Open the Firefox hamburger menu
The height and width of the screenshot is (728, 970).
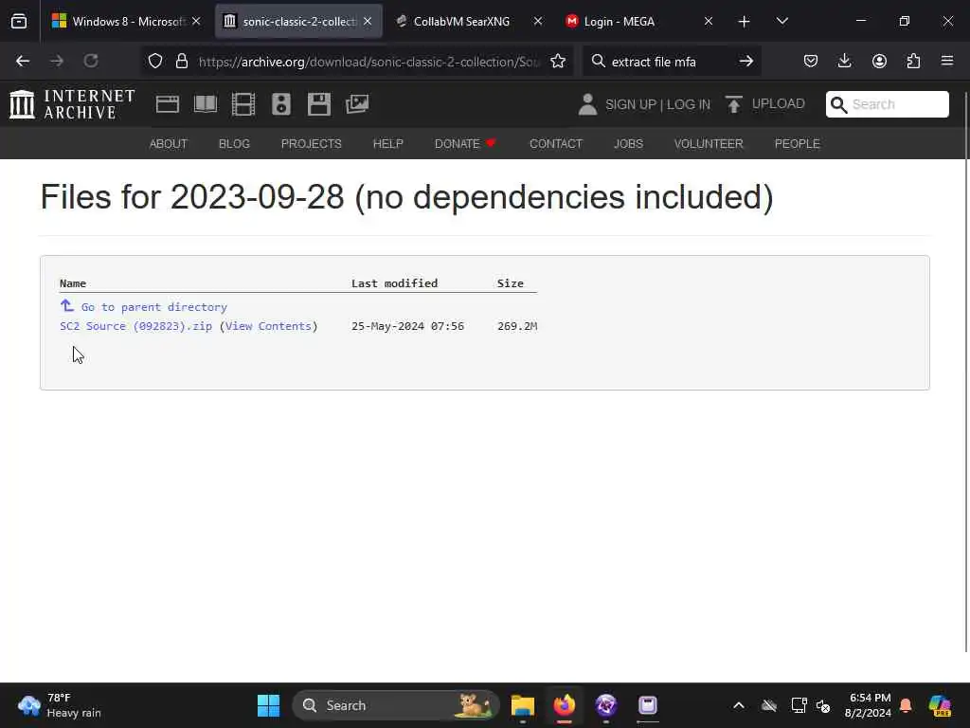(x=947, y=61)
